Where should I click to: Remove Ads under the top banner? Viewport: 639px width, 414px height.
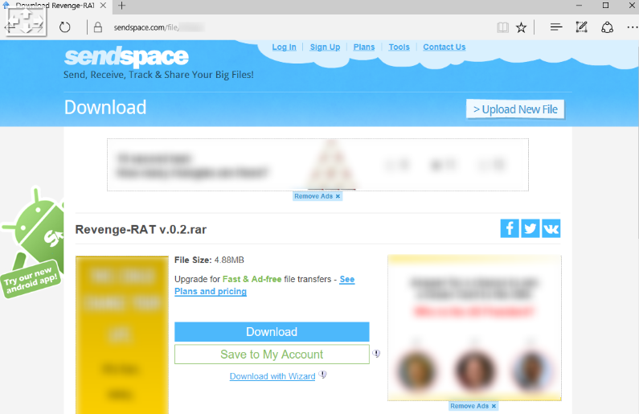317,196
